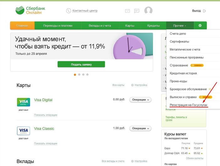The width and height of the screenshot is (220, 166).
Task: Click the Евро selling rate 73.61
Action: pos(197,148)
